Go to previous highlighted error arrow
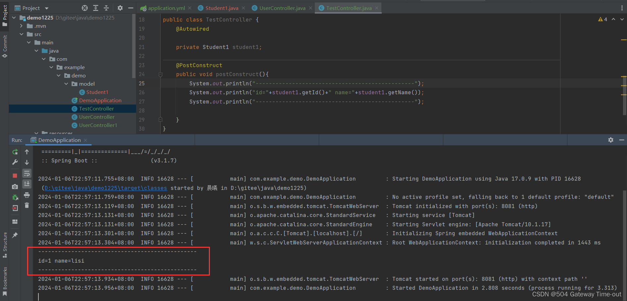627x301 pixels. [613, 19]
